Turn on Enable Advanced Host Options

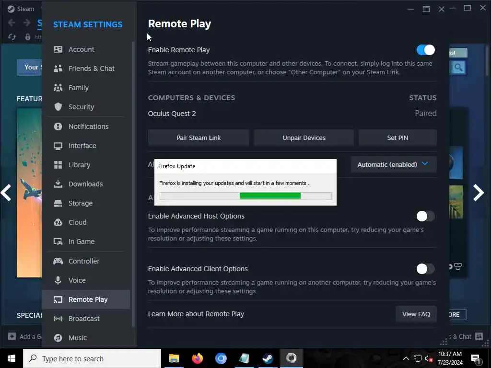[x=425, y=216]
